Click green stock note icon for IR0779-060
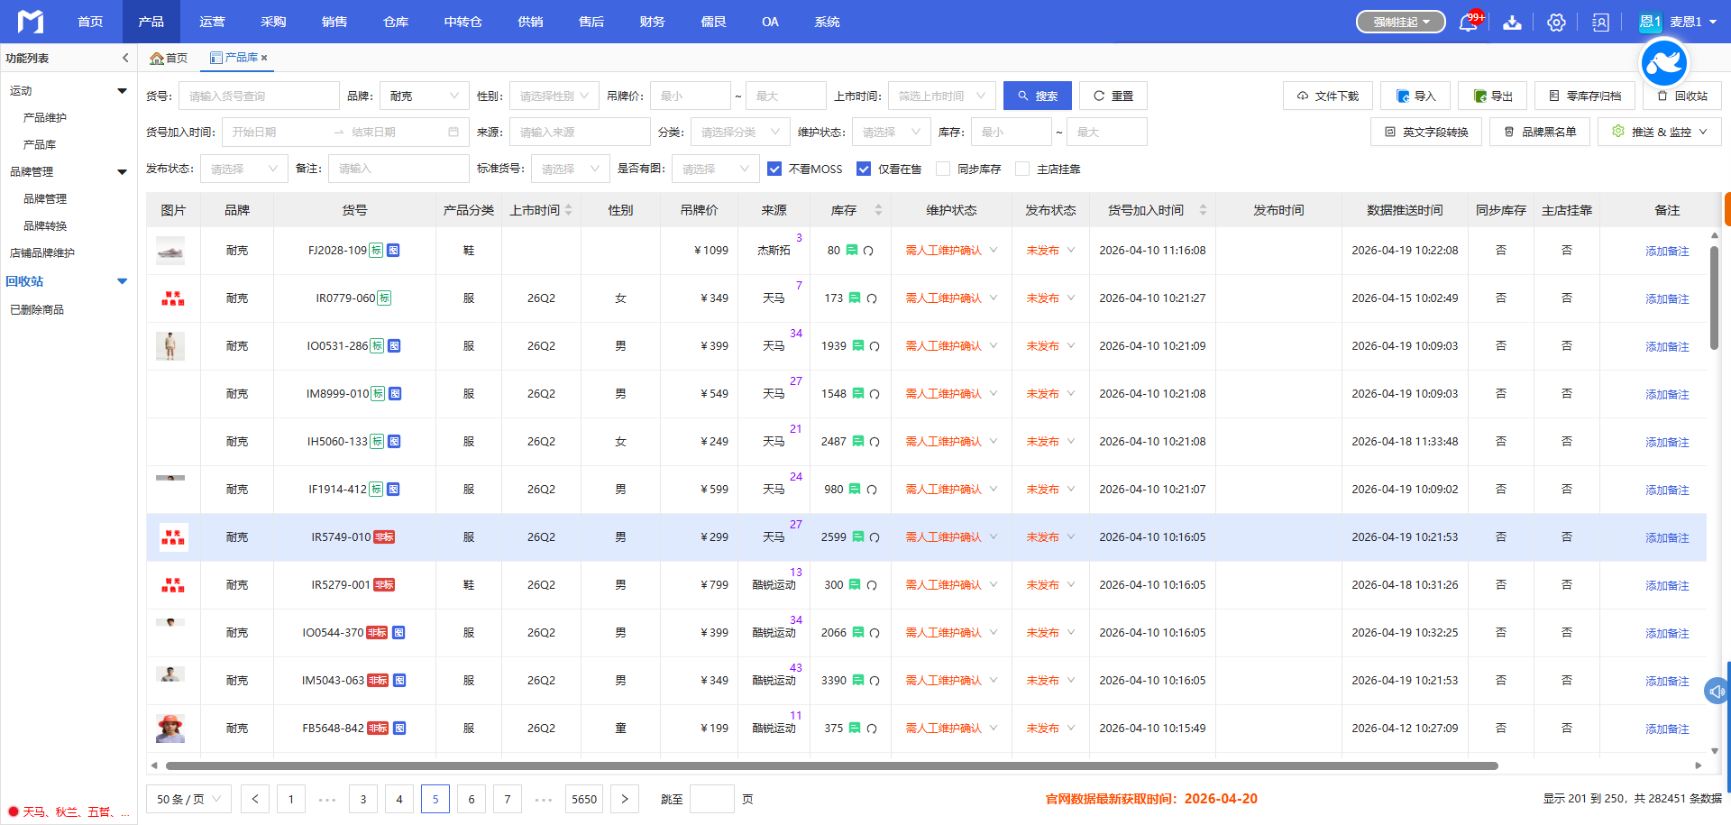 pos(854,298)
